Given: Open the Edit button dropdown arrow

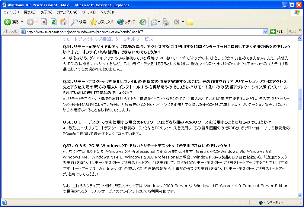Looking at the screenshot, I should [x=183, y=22].
